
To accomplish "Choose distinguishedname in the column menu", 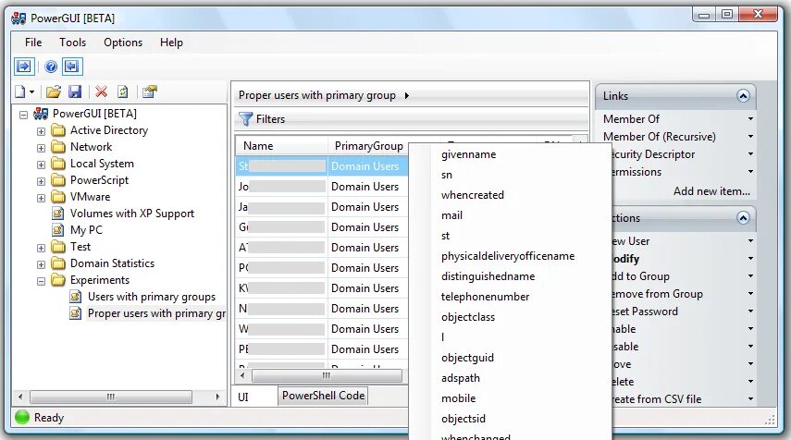I will point(488,276).
